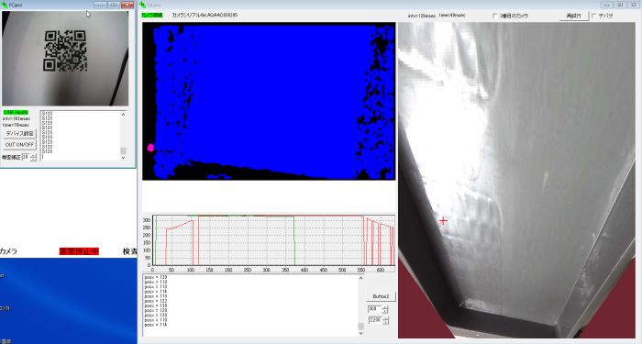The height and width of the screenshot is (344, 642).
Task: Decrease the lower numeric spinner under Button2
Action: 385,322
